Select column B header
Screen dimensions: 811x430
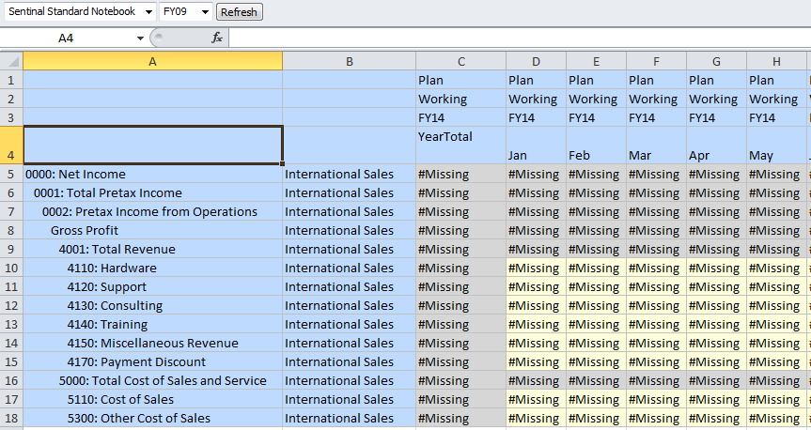(x=350, y=62)
